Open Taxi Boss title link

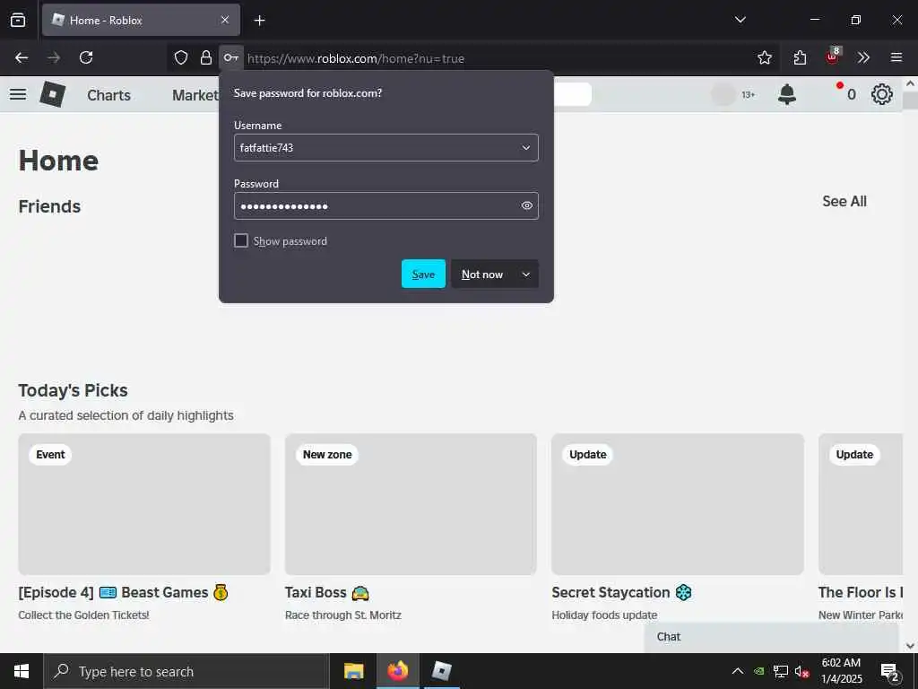tap(326, 592)
